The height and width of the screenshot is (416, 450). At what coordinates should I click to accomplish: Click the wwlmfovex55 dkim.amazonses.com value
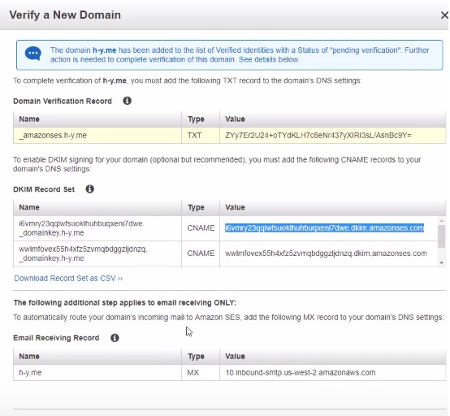326,253
